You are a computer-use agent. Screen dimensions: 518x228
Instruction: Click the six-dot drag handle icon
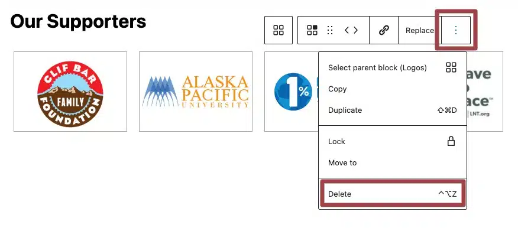[x=330, y=30]
